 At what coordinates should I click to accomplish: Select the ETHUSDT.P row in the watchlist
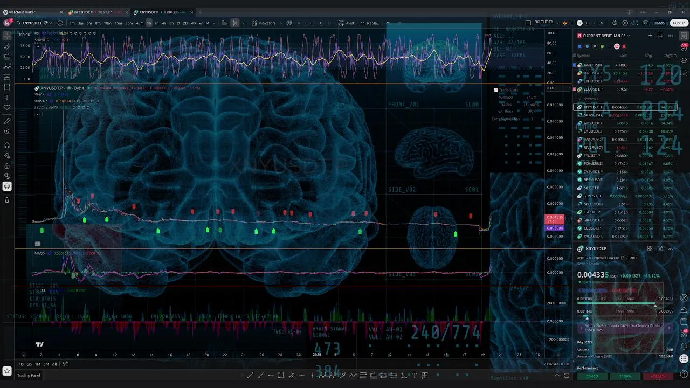coord(625,81)
